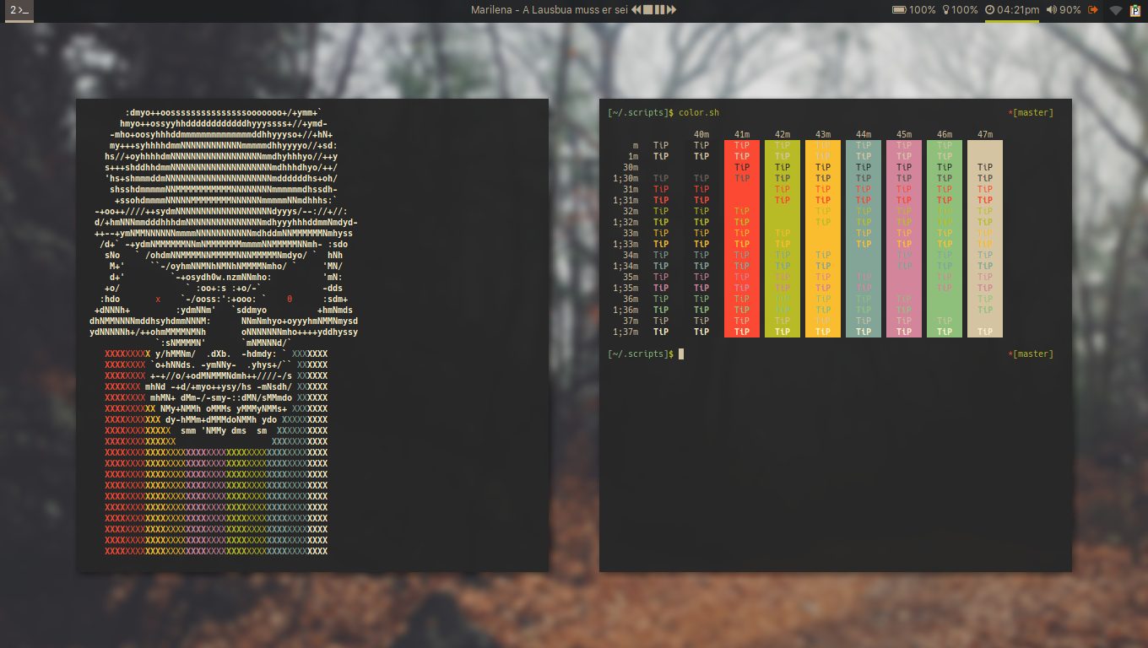The image size is (1148, 648).
Task: Click the 41m red color column
Action: click(742, 239)
